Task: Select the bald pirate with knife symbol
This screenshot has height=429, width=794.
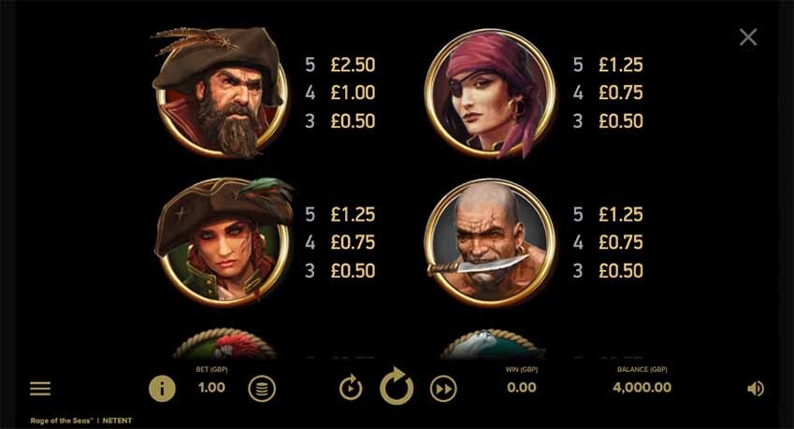Action: 490,243
